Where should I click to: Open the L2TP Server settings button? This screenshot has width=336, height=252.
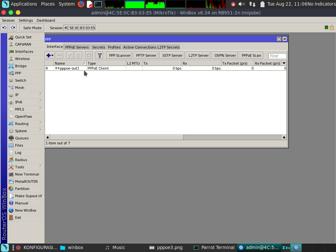[x=198, y=55]
